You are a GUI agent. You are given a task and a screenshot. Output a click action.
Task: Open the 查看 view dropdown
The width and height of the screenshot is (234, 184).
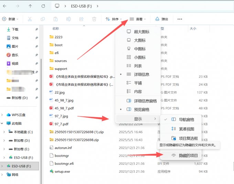tap(138, 19)
